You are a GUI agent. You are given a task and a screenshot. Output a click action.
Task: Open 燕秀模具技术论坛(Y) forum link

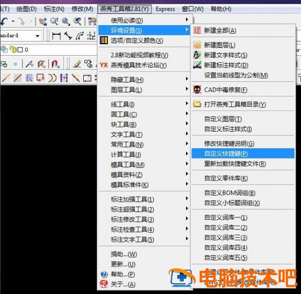point(144,65)
